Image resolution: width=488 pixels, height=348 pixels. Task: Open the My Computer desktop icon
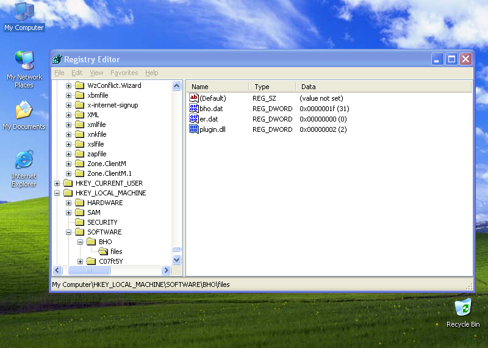pyautogui.click(x=24, y=16)
